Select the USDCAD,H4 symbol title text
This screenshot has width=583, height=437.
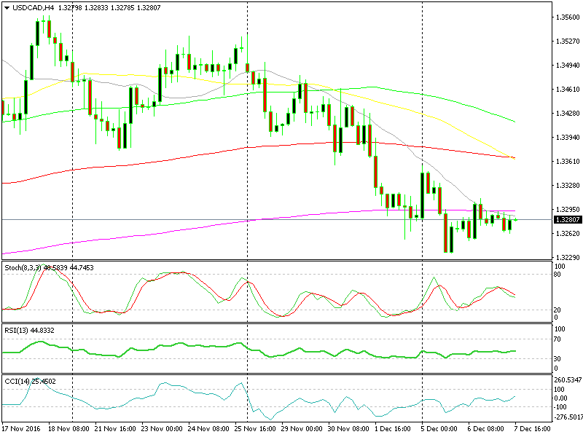point(34,7)
